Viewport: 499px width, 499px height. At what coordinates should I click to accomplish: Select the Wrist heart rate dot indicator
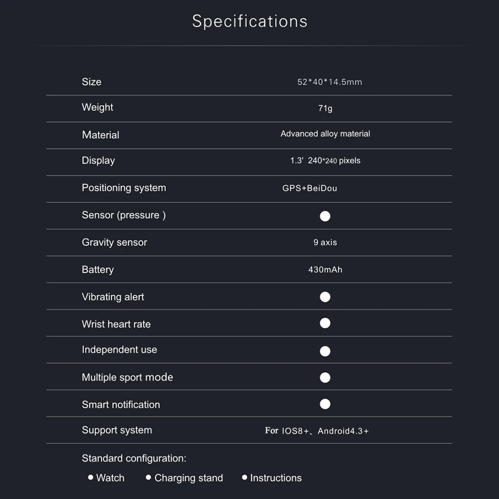click(x=325, y=323)
